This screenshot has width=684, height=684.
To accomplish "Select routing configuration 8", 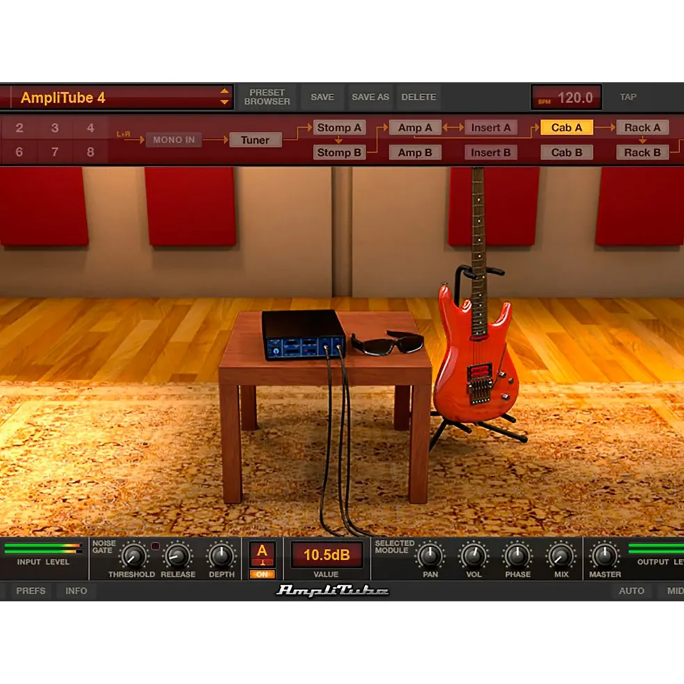I will pos(90,152).
